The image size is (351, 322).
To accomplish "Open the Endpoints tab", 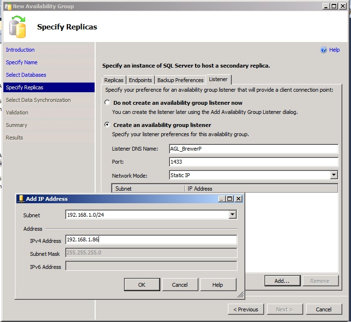I will [140, 80].
